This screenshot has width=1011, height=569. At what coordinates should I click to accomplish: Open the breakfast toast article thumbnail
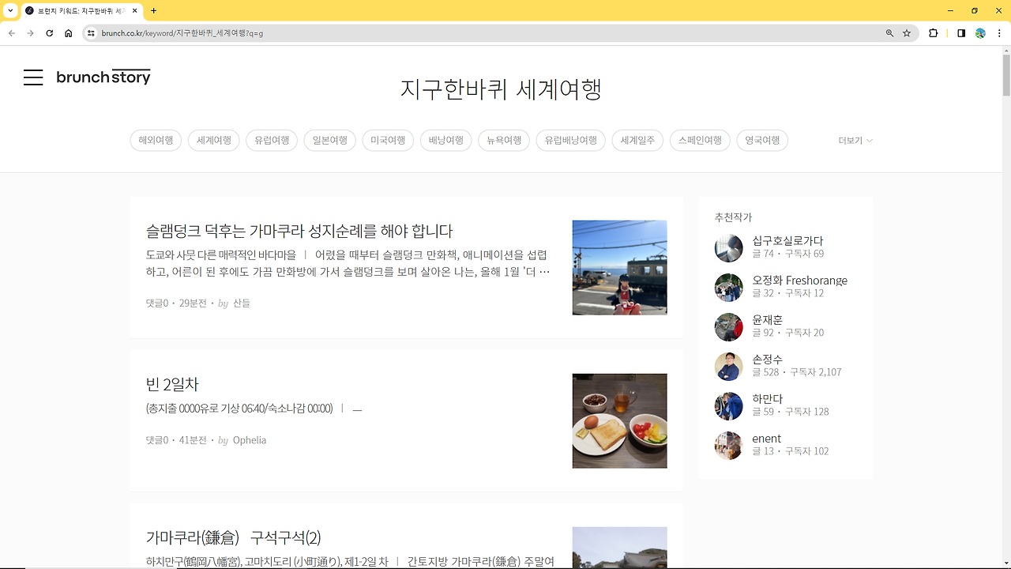[619, 420]
